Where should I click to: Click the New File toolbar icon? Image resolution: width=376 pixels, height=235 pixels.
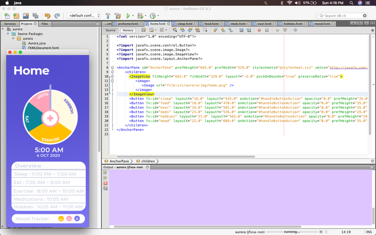[7, 16]
